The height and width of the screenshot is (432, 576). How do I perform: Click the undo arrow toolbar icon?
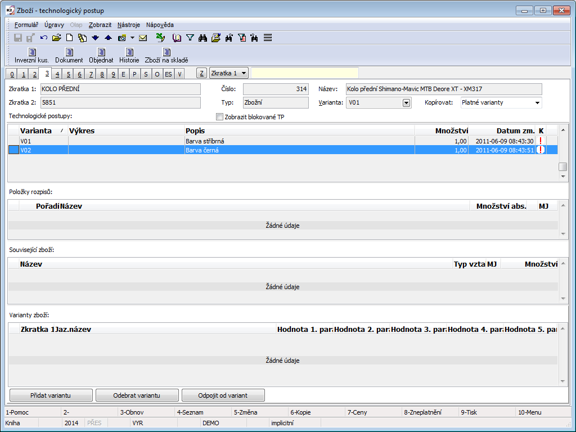click(44, 38)
